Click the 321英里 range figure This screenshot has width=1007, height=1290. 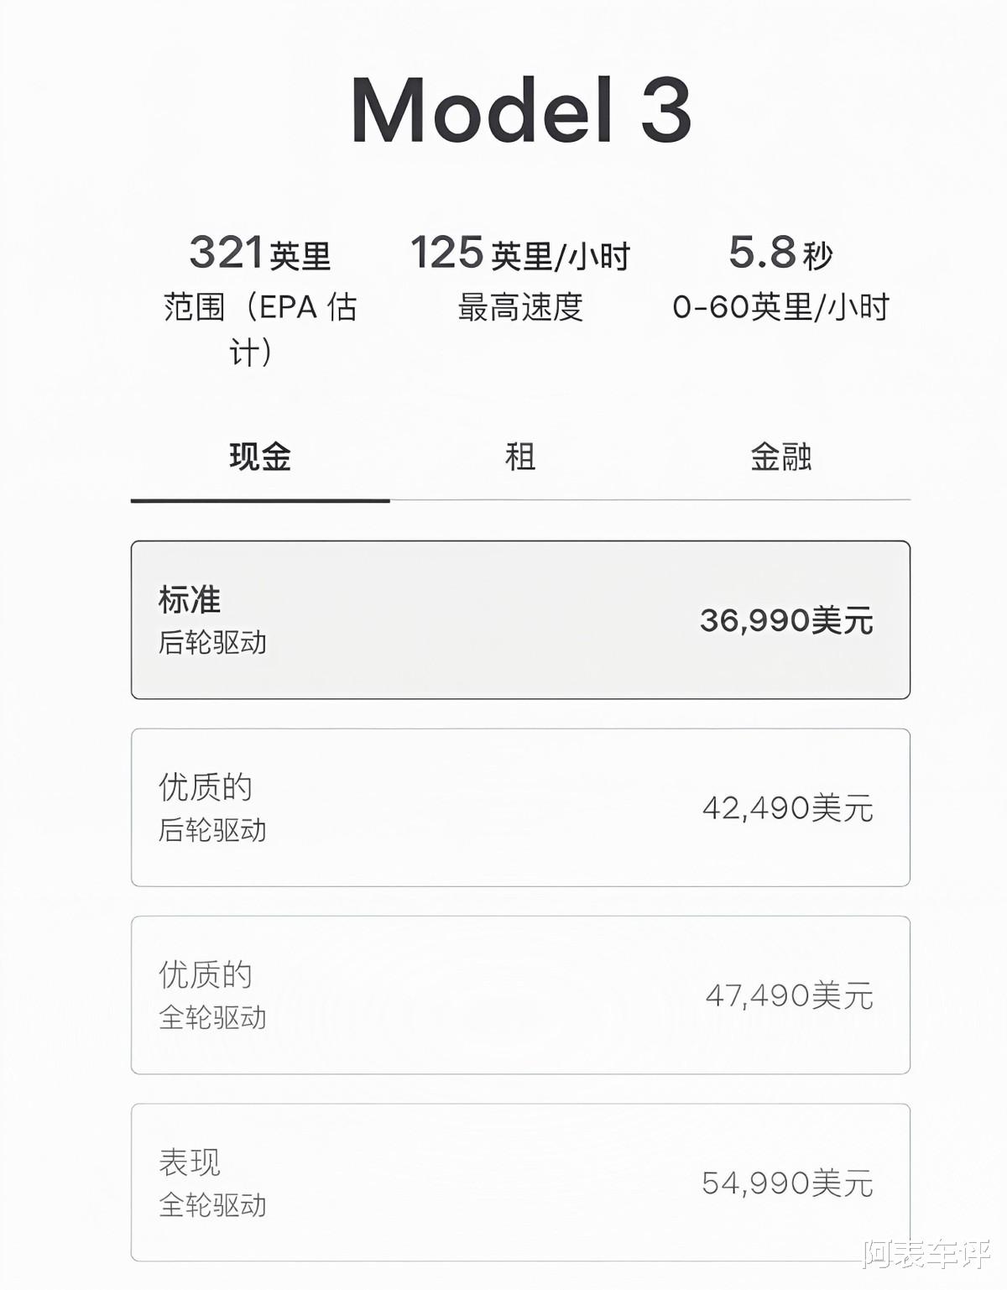[x=260, y=253]
